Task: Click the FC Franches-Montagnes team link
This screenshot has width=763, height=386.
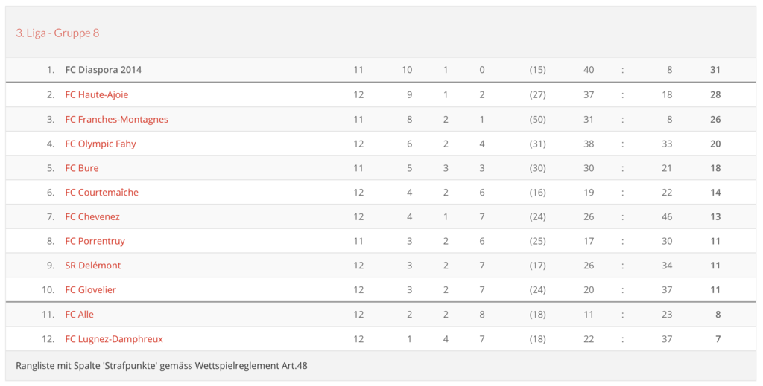Action: coord(117,119)
